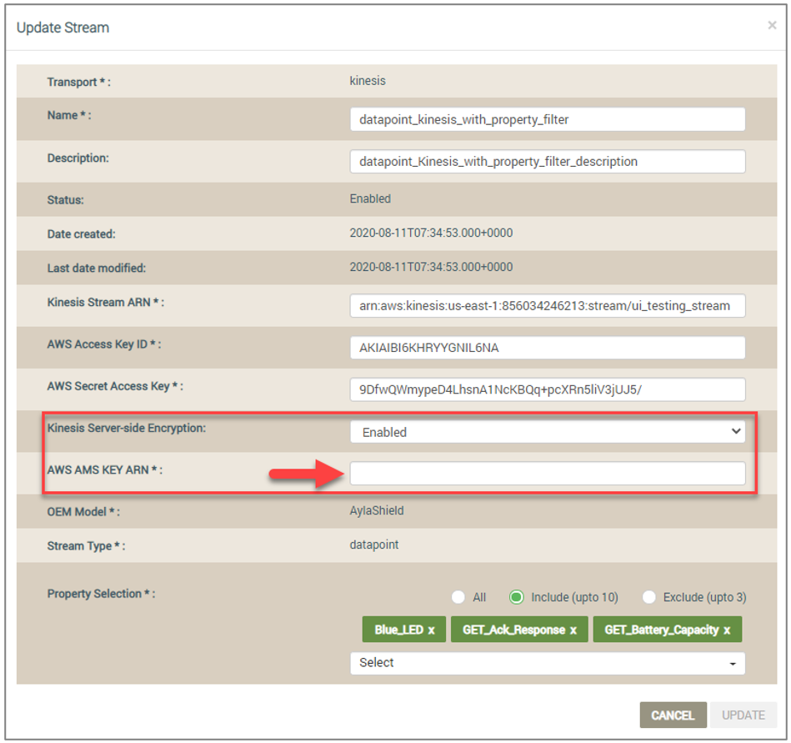This screenshot has height=743, width=791.
Task: Click the empty AWS AMS KEY ARN field
Action: point(548,474)
